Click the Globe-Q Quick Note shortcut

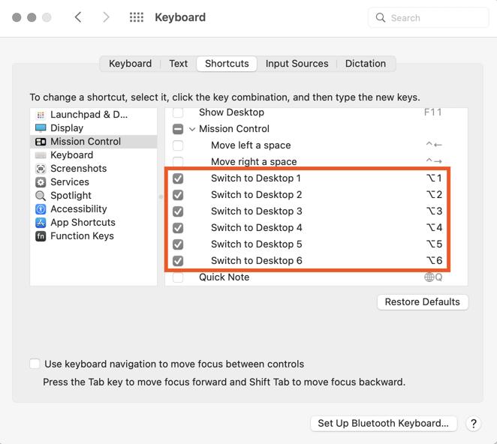(x=433, y=277)
